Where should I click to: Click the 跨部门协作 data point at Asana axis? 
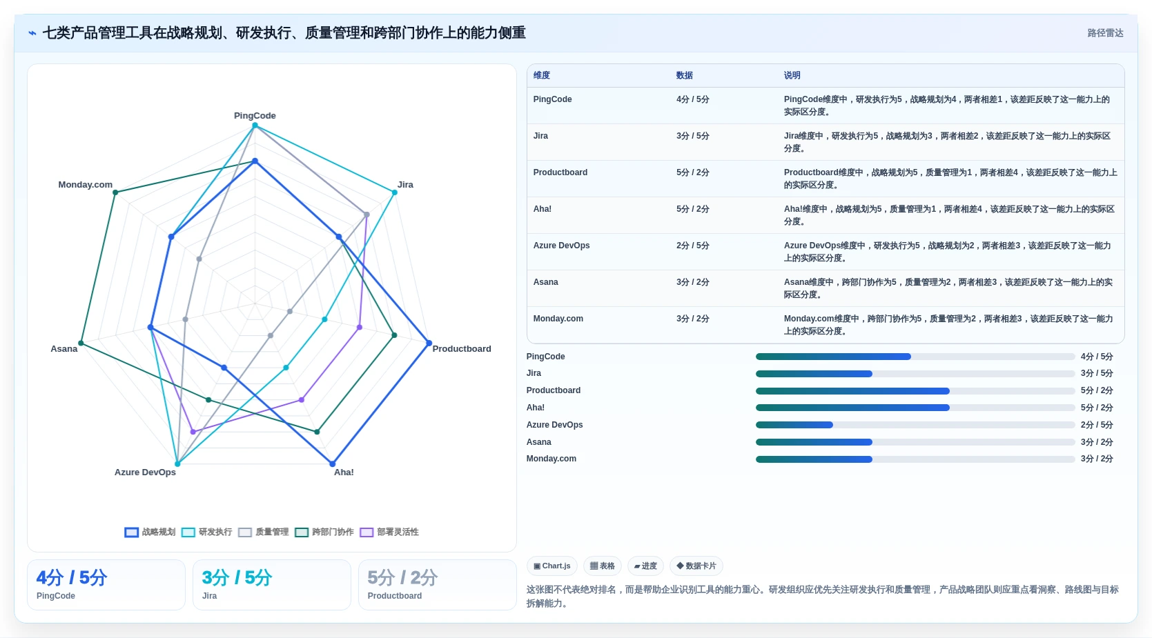pos(81,343)
